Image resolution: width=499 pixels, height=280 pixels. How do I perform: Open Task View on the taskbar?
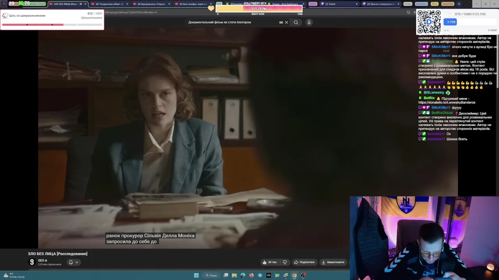click(x=226, y=275)
